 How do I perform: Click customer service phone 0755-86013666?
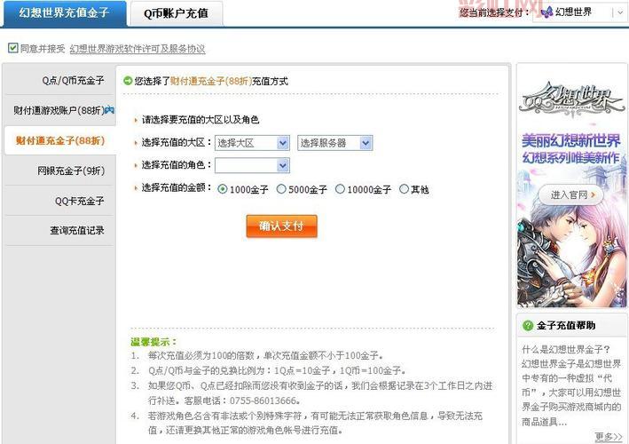(263, 400)
